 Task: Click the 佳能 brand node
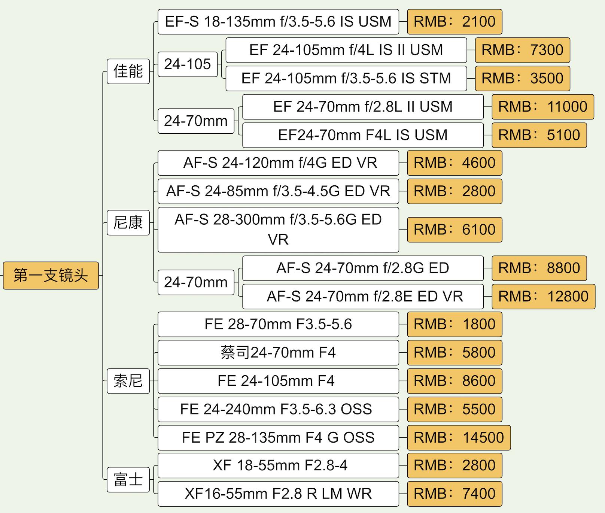click(128, 71)
